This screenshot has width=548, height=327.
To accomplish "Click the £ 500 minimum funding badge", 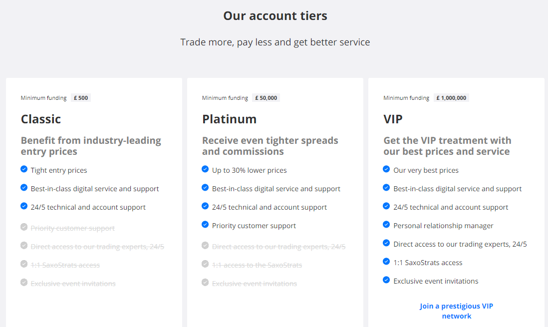I will pyautogui.click(x=81, y=97).
